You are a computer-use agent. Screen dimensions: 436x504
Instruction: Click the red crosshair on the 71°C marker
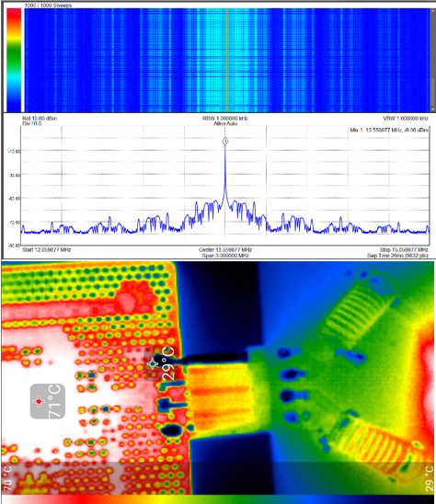tap(39, 402)
